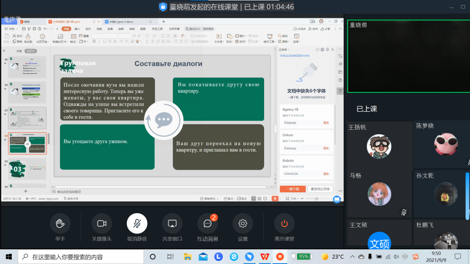Viewport: 470px width, 264px height.
Task: Pin the cloud font panel
Action: point(327,49)
